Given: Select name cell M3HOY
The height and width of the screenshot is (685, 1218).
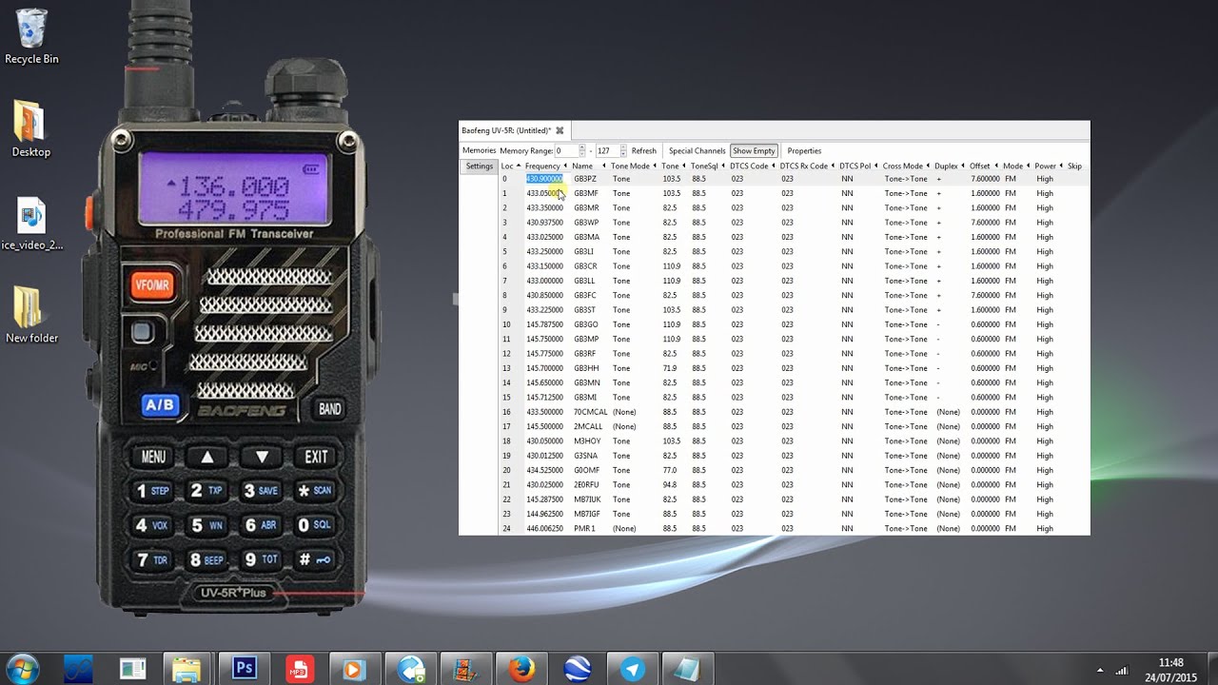Looking at the screenshot, I should (x=587, y=441).
